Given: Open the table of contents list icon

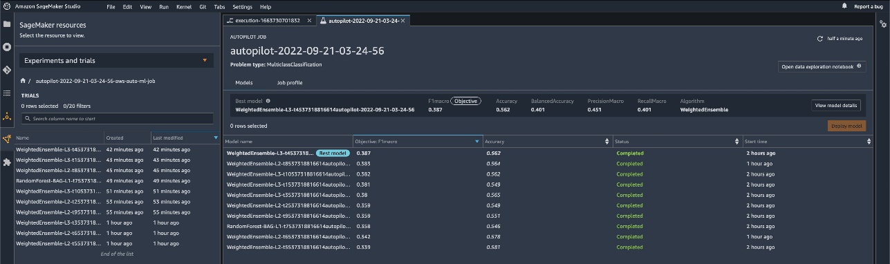Looking at the screenshot, I should (7, 93).
